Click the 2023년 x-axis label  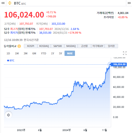[x=21, y=130]
